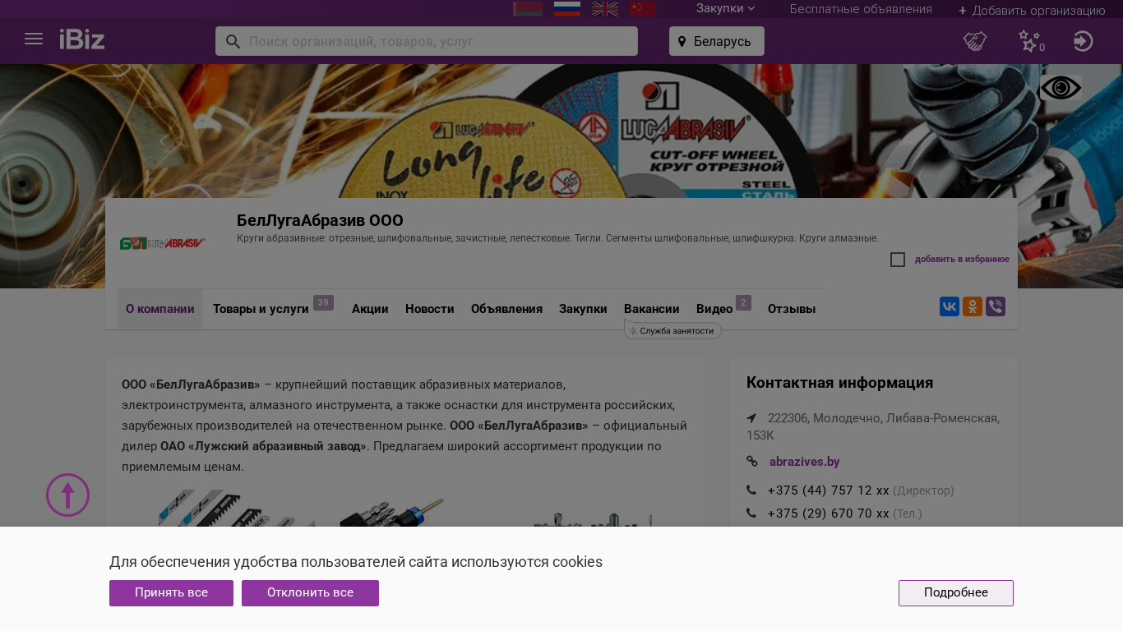This screenshot has height=631, width=1123.
Task: Click the БелЛугаАбразив company logo
Action: click(163, 243)
